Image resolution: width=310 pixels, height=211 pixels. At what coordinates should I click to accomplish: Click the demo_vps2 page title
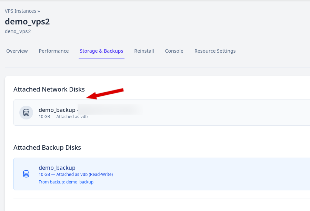coord(28,21)
